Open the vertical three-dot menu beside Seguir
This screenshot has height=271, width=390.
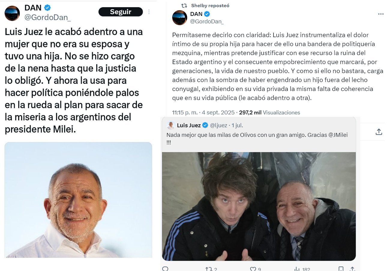(x=149, y=12)
